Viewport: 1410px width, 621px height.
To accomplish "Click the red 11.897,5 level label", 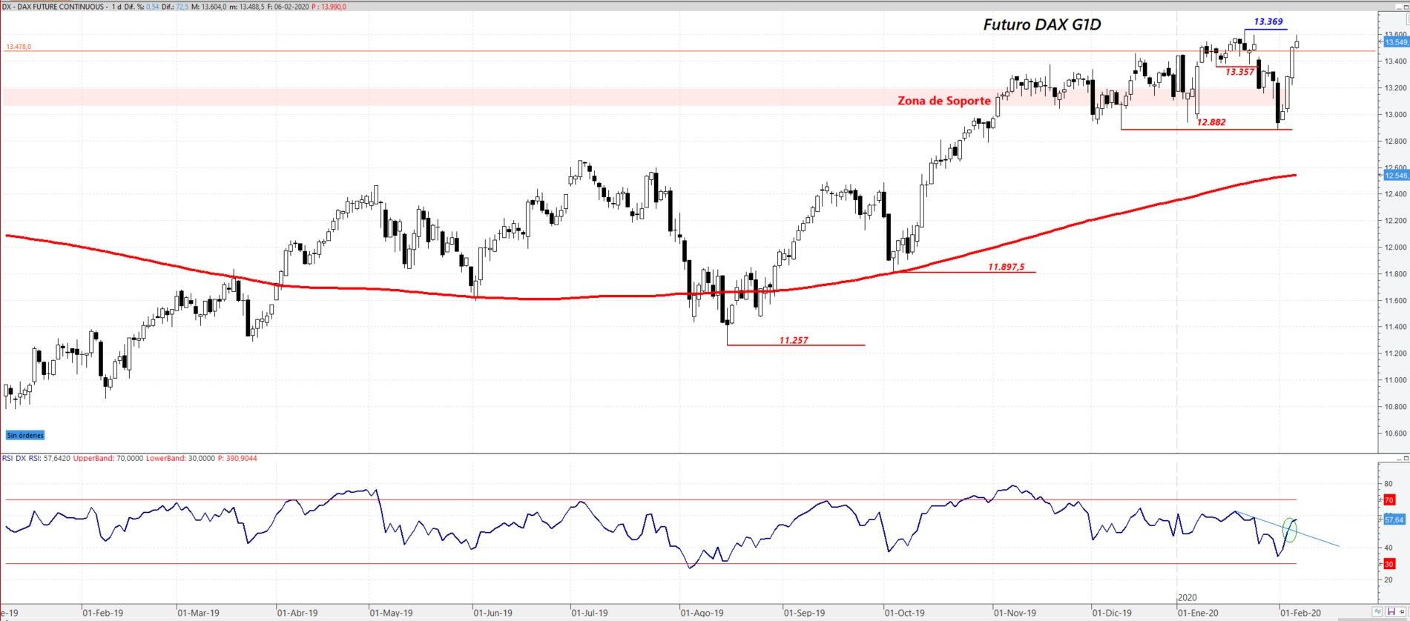I will pyautogui.click(x=1006, y=267).
